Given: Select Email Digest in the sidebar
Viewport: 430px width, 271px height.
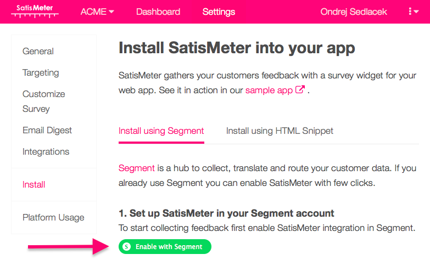Looking at the screenshot, I should [x=47, y=130].
